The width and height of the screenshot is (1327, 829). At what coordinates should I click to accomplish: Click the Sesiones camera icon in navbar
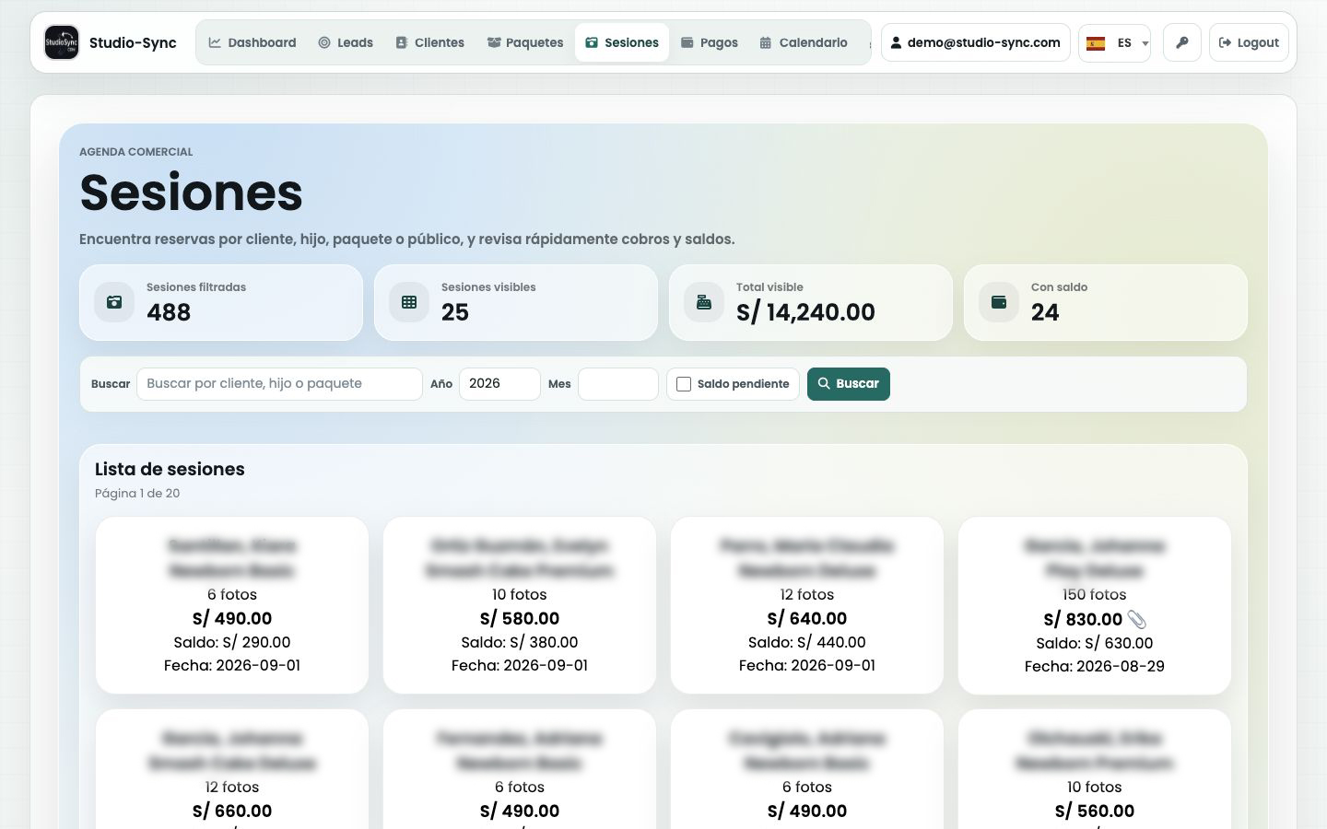pos(592,42)
